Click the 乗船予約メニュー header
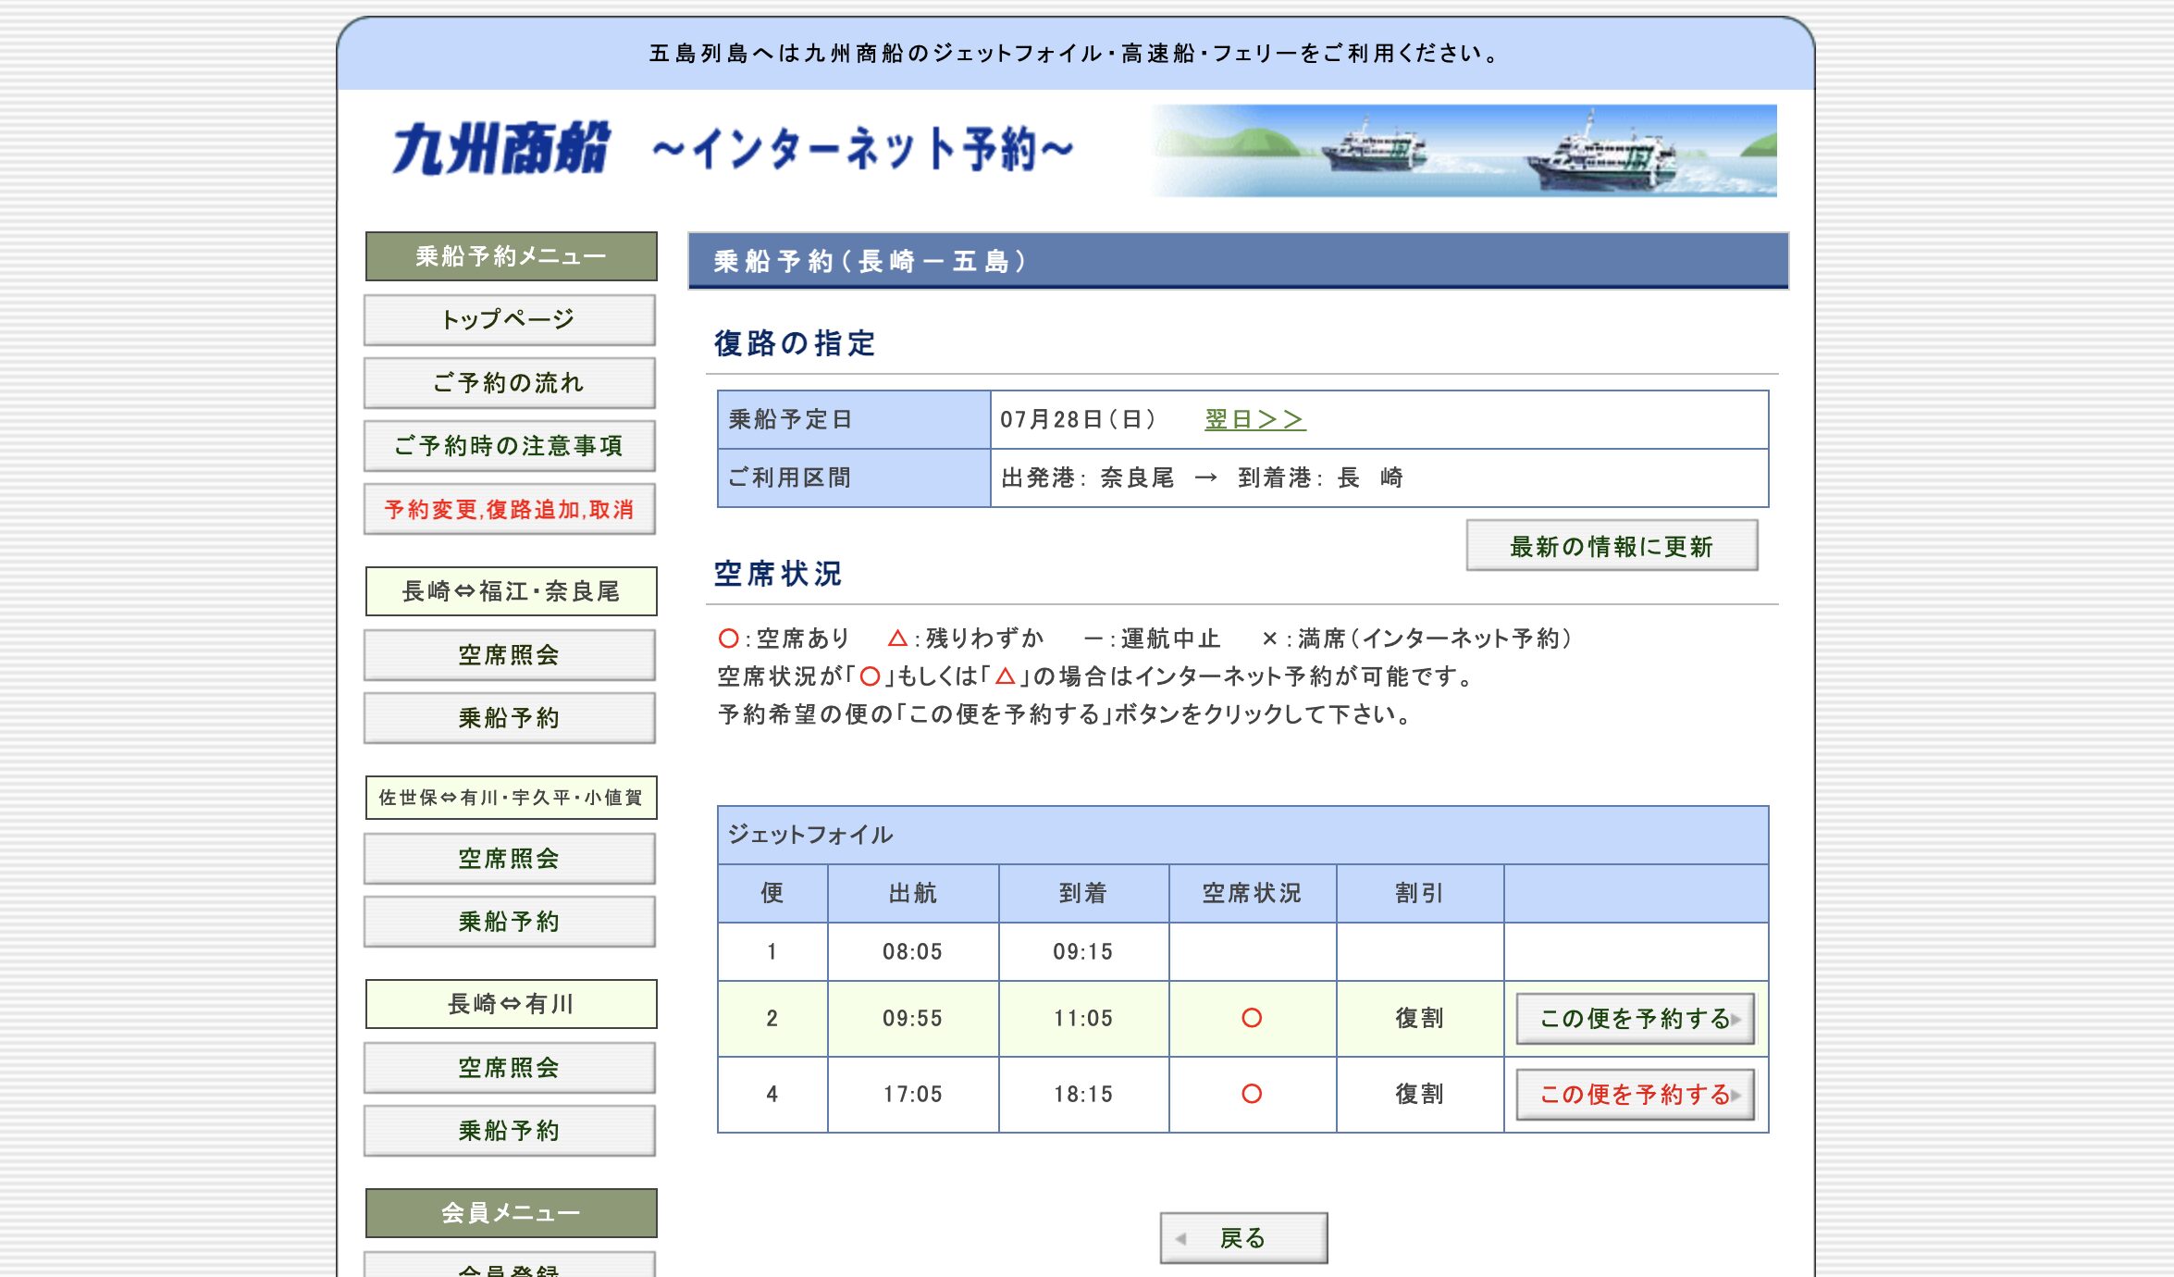 click(511, 256)
